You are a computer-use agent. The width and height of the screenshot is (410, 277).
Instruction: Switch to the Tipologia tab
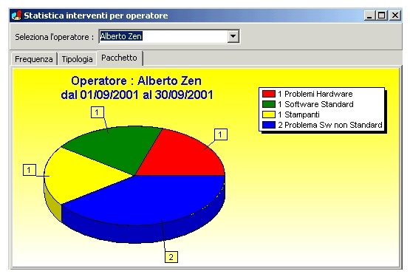tap(77, 59)
